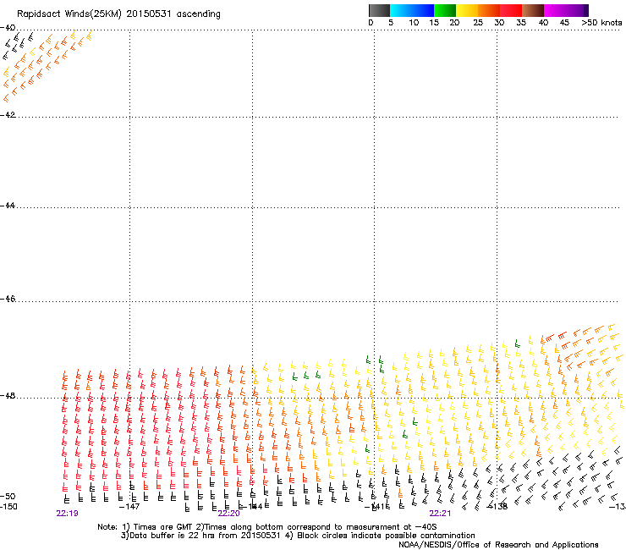Click the gray 0-5 knots color swatch
The height and width of the screenshot is (550, 626).
point(379,10)
